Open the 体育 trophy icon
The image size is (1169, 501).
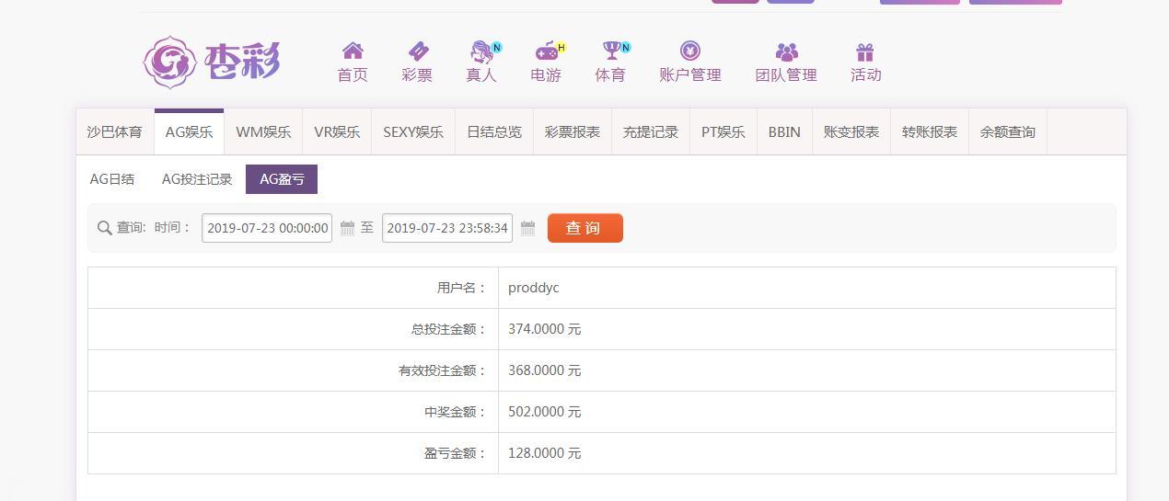point(612,51)
